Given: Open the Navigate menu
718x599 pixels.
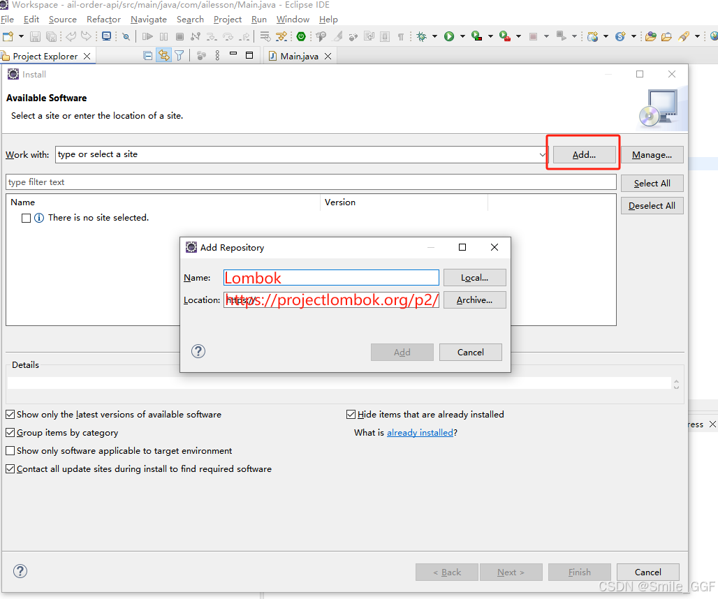Looking at the screenshot, I should 148,20.
